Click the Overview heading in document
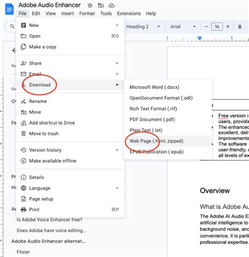 point(215,191)
